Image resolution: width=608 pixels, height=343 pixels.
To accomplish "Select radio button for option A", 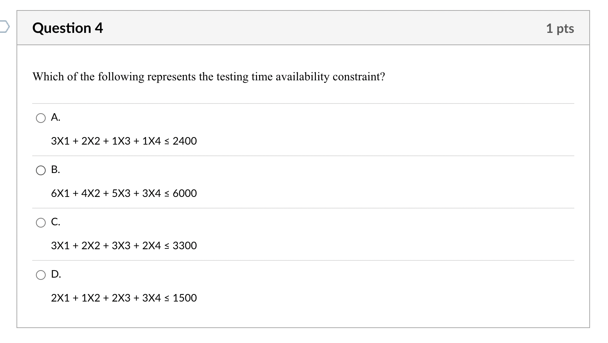I will tap(41, 118).
